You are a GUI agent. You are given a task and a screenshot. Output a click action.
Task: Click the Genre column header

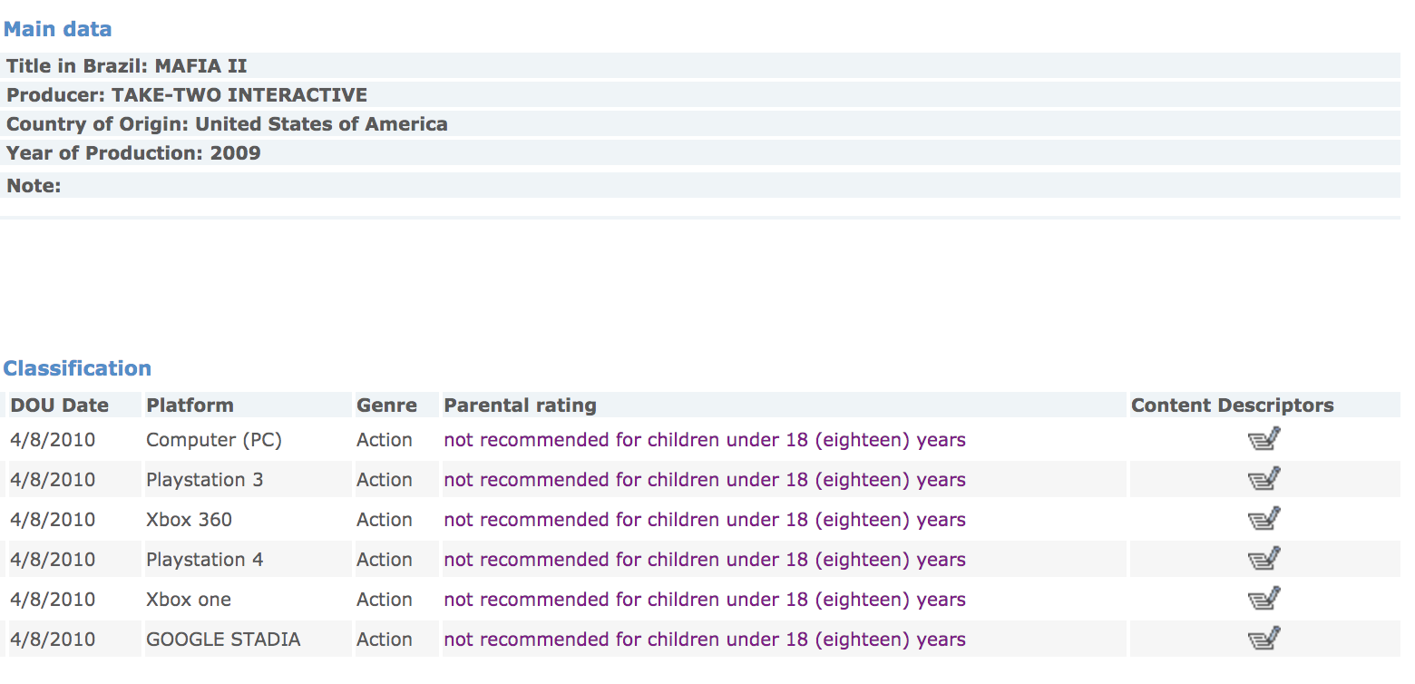[x=386, y=406]
